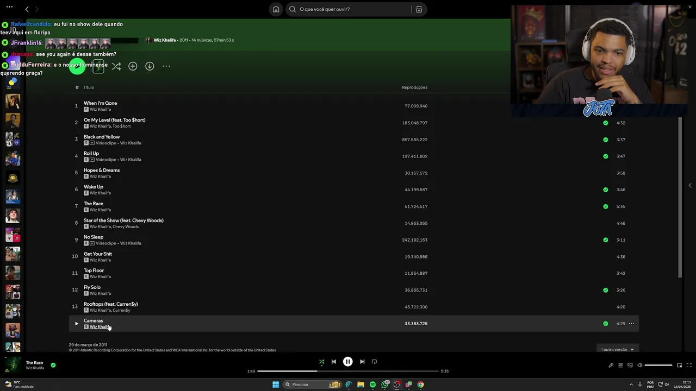Open The Race title in now playing bar
The height and width of the screenshot is (391, 696).
coord(34,363)
